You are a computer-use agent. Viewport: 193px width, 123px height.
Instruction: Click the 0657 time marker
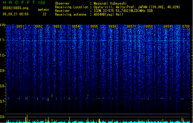point(131,26)
